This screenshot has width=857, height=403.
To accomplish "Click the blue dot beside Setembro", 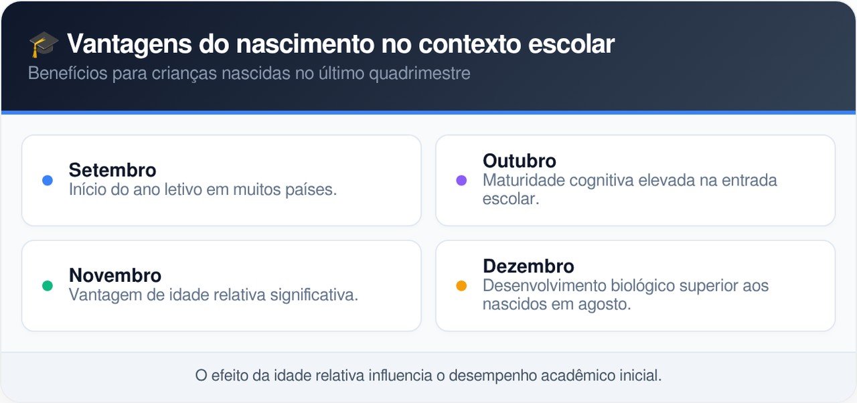I will coord(48,180).
